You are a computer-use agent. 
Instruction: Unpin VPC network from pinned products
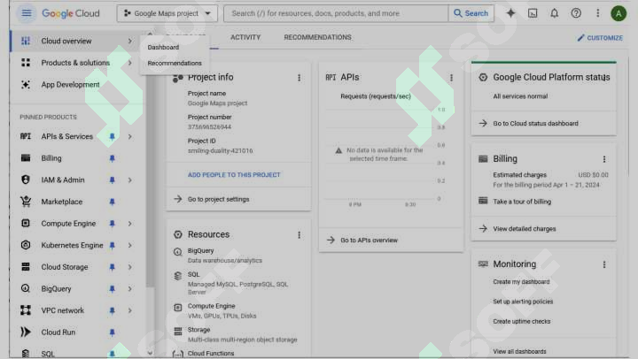112,310
